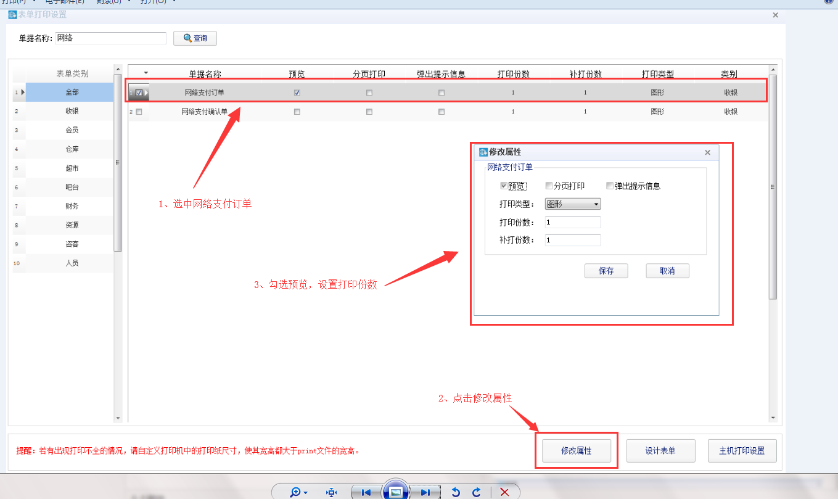Click the 补打份数 column header
Screen dimensions: 838x499
coord(585,74)
